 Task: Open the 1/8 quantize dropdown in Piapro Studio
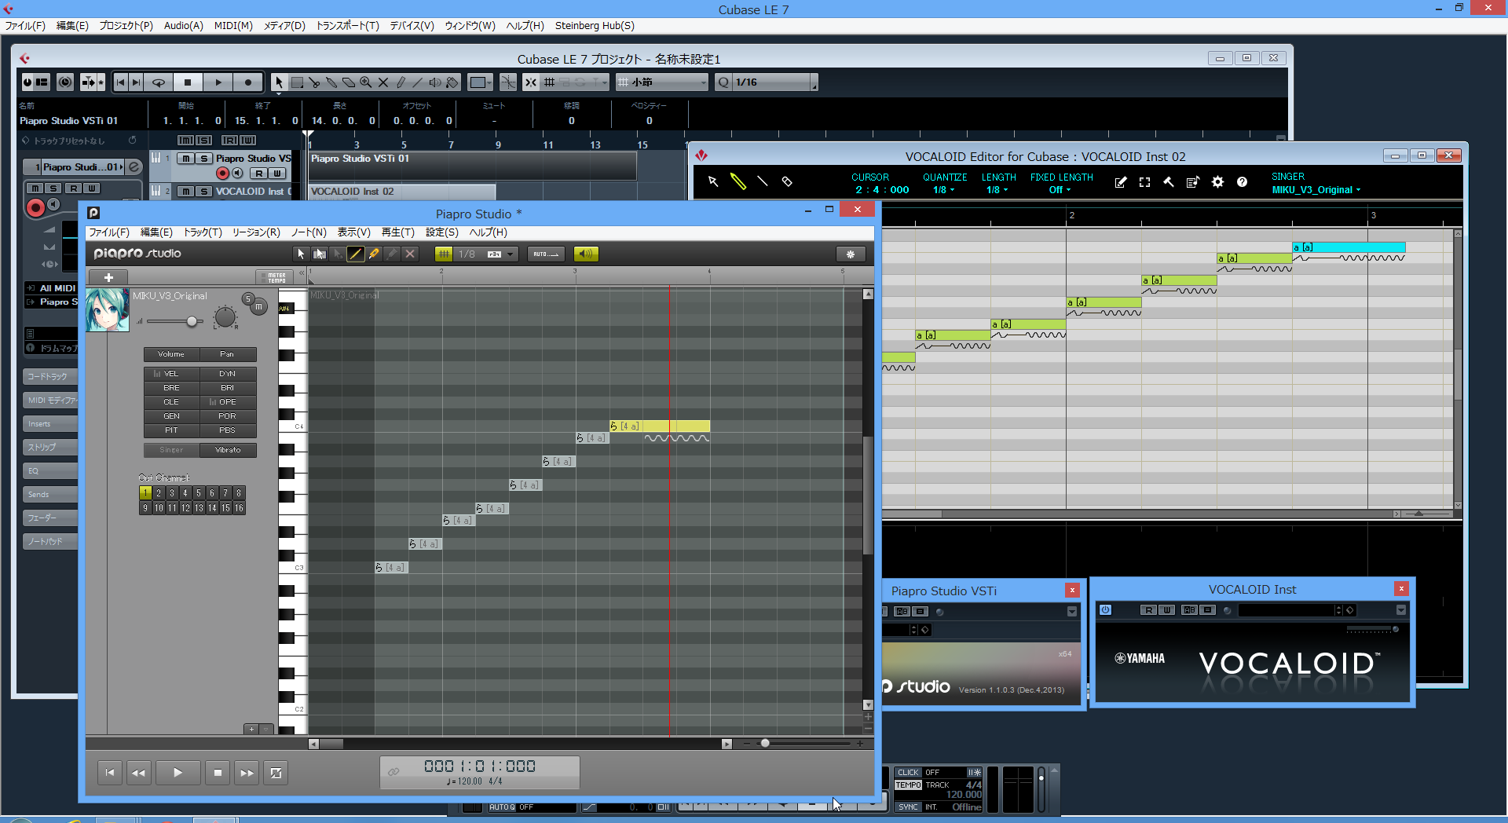pos(487,254)
